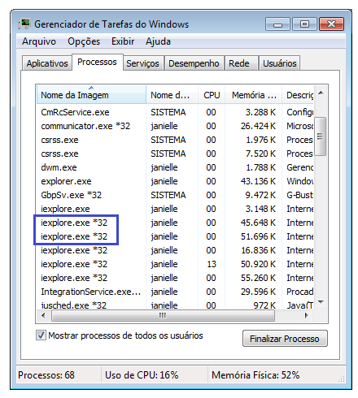The width and height of the screenshot is (358, 398).
Task: Select the GbpSv.exe *32 process
Action: [175, 195]
